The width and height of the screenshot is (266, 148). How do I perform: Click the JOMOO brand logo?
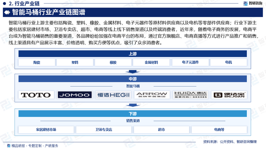(74, 95)
